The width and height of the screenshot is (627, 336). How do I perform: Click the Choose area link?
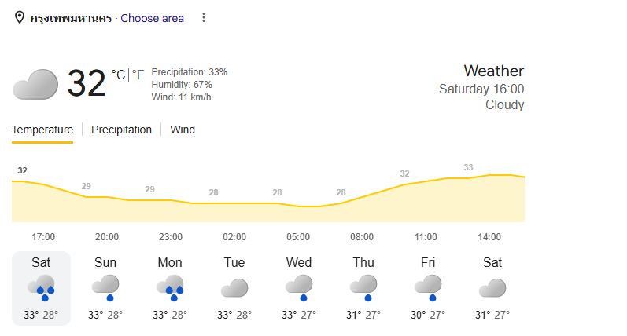tap(153, 18)
